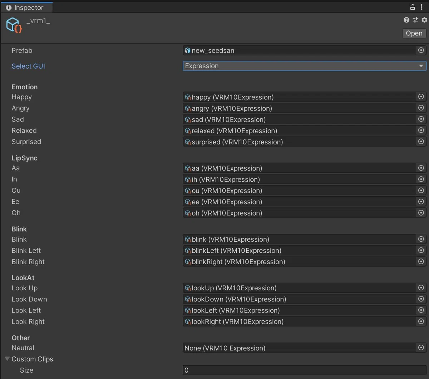Click the _vrm1_ asset icon
Image resolution: width=429 pixels, height=379 pixels.
point(14,25)
